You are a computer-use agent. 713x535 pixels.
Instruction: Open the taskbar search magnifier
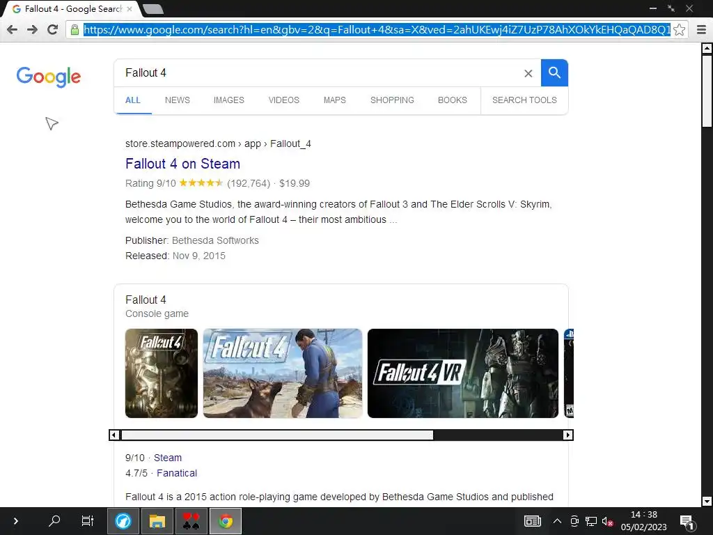[x=54, y=521]
